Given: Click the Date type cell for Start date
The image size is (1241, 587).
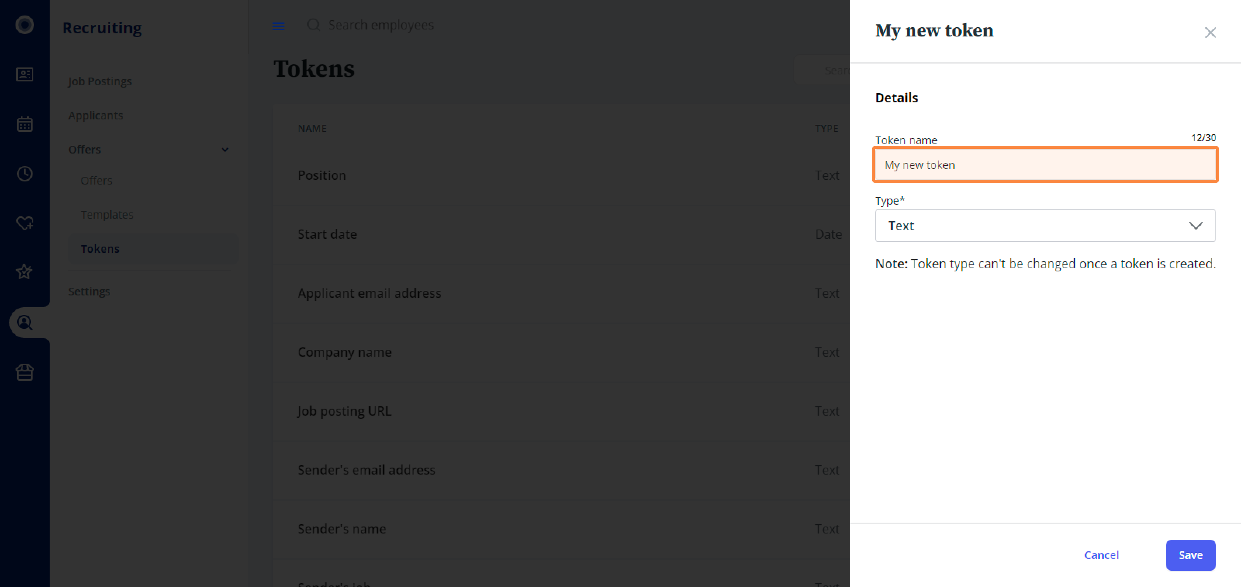Looking at the screenshot, I should pyautogui.click(x=828, y=234).
